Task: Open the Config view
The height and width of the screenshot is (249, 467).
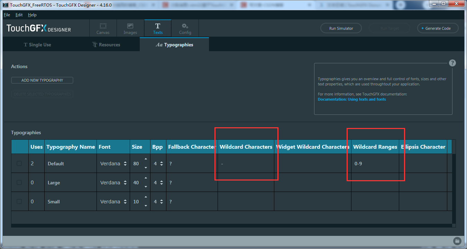Action: (185, 28)
